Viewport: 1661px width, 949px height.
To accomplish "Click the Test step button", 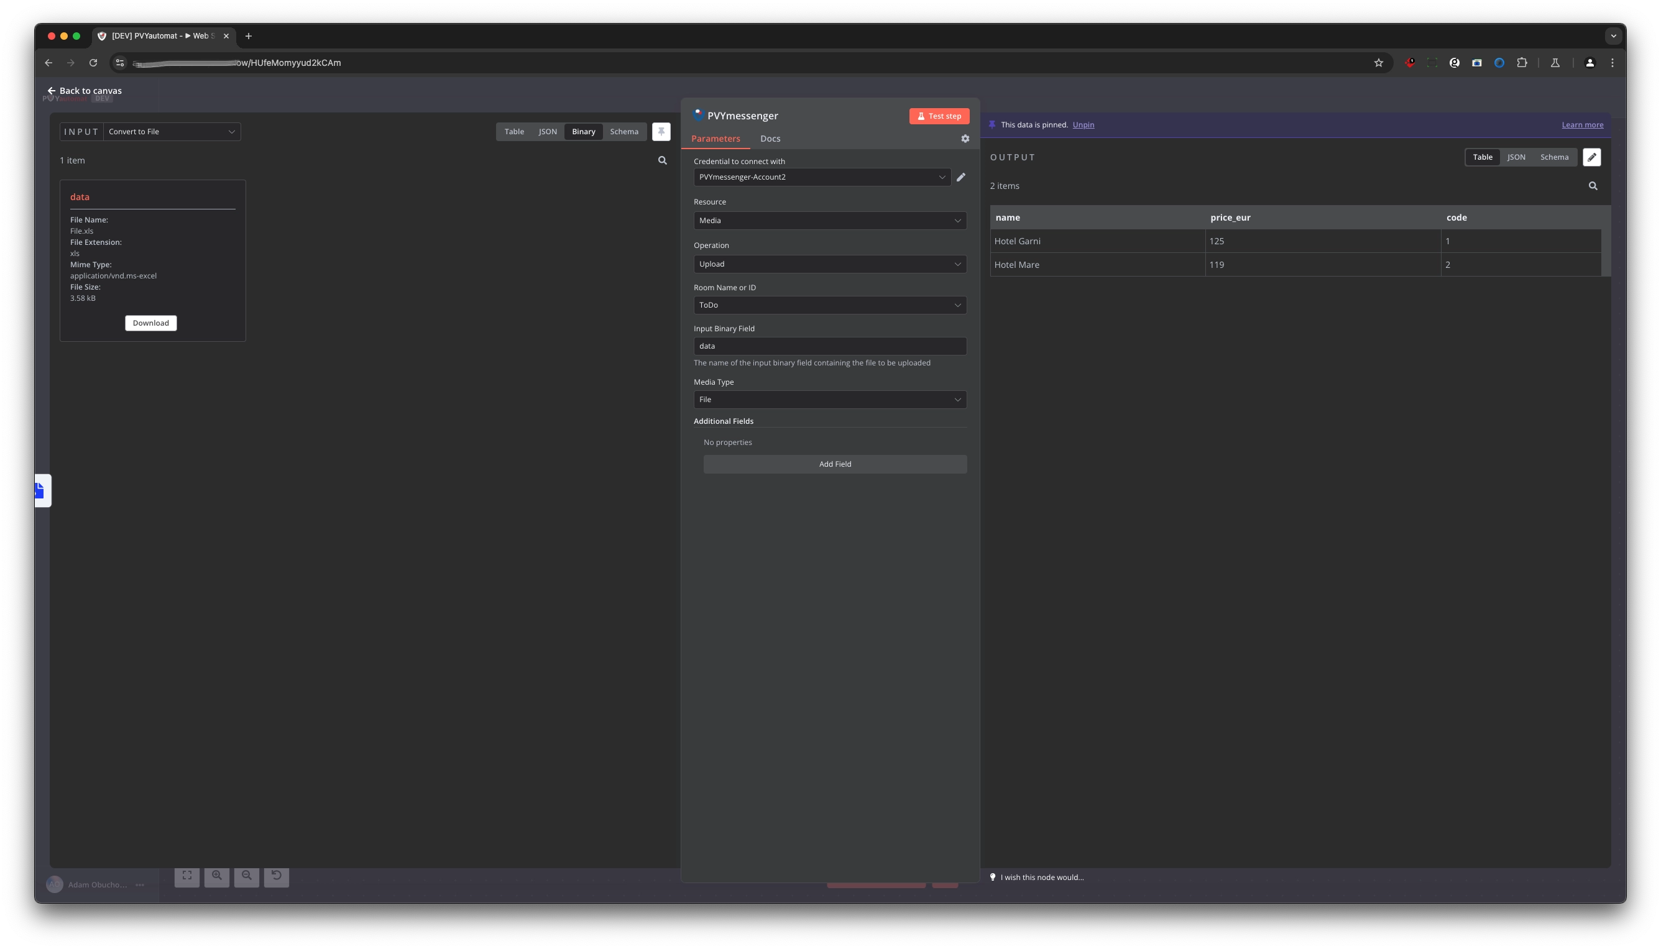I will pyautogui.click(x=939, y=116).
